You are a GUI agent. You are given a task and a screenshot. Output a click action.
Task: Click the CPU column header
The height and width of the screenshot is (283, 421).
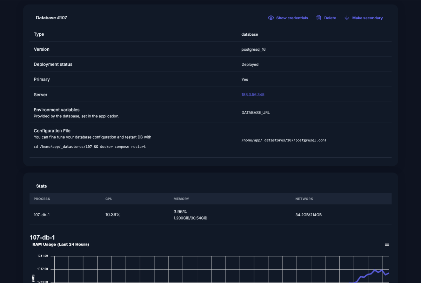click(109, 199)
